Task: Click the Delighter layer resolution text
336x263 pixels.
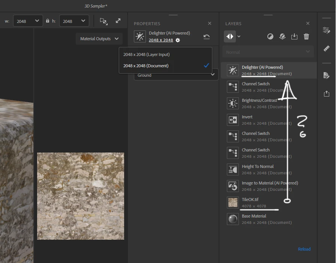Action: coord(267,74)
